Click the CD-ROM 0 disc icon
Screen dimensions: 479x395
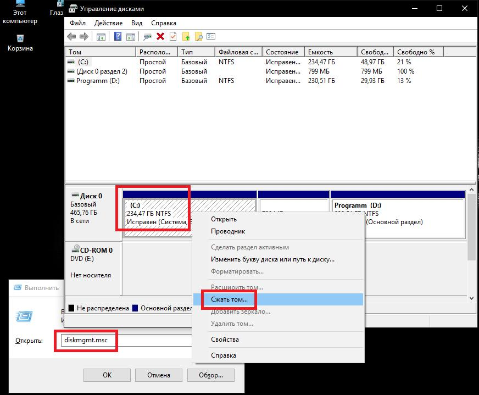point(75,249)
